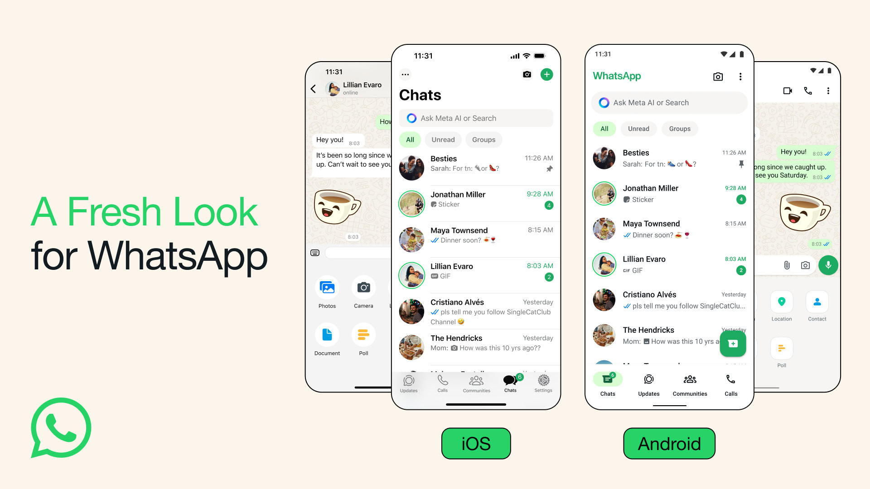Toggle the All chats filter button
The width and height of the screenshot is (870, 489).
[411, 140]
